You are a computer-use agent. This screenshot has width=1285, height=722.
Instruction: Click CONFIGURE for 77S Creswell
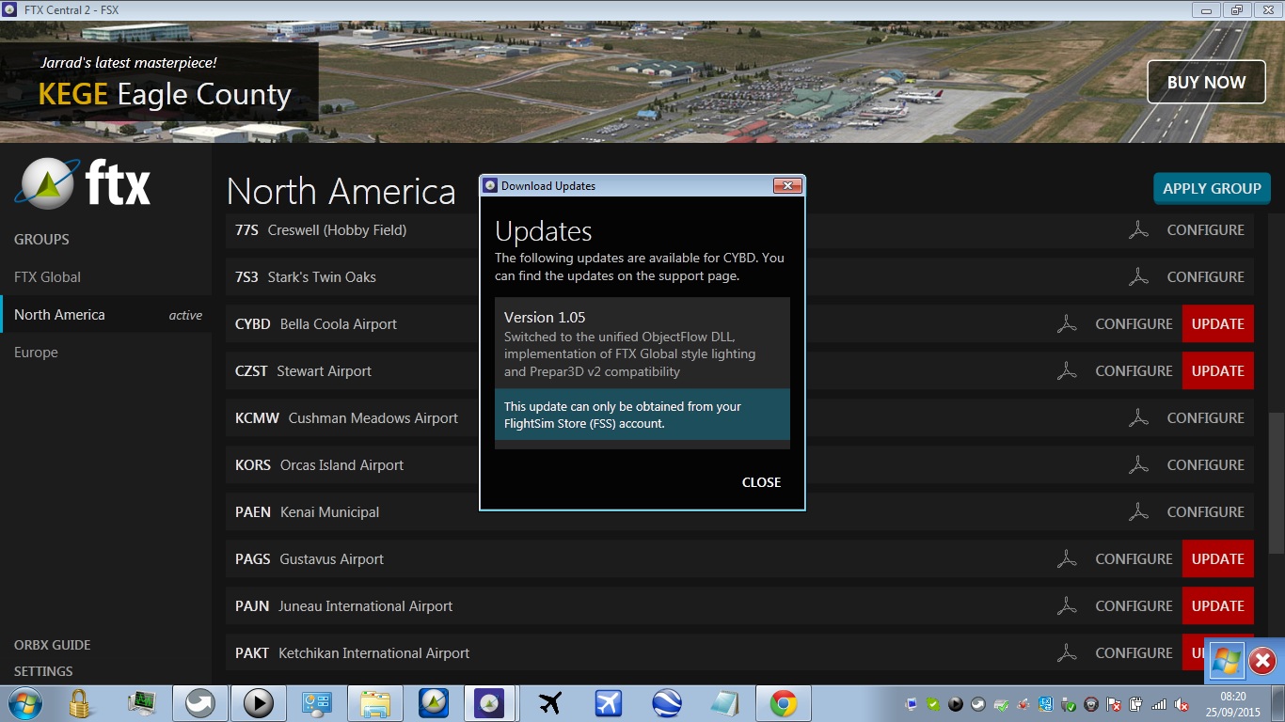pyautogui.click(x=1205, y=230)
